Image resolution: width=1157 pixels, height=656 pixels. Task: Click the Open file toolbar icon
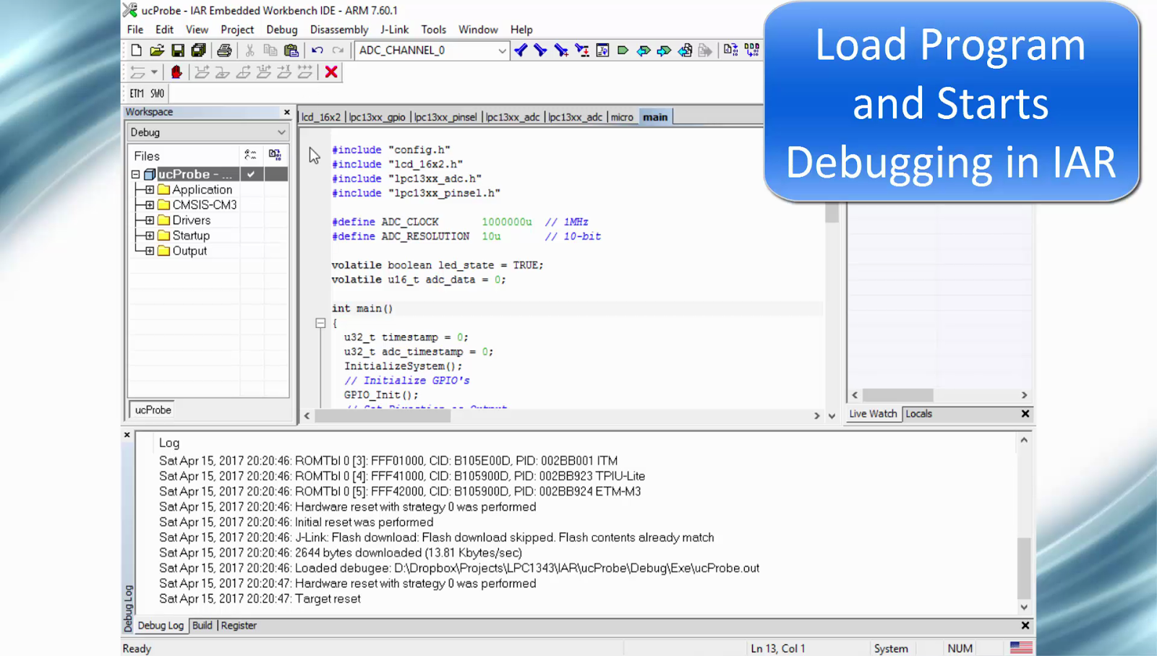(x=156, y=51)
